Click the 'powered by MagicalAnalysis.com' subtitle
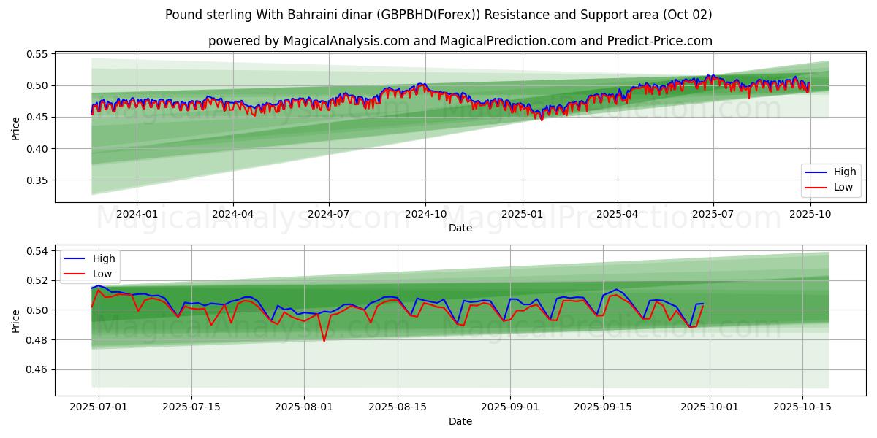Image resolution: width=877 pixels, height=438 pixels. 460,41
